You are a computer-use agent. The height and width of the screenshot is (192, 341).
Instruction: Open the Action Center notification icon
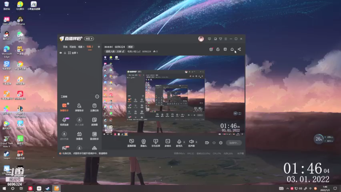click(x=335, y=189)
